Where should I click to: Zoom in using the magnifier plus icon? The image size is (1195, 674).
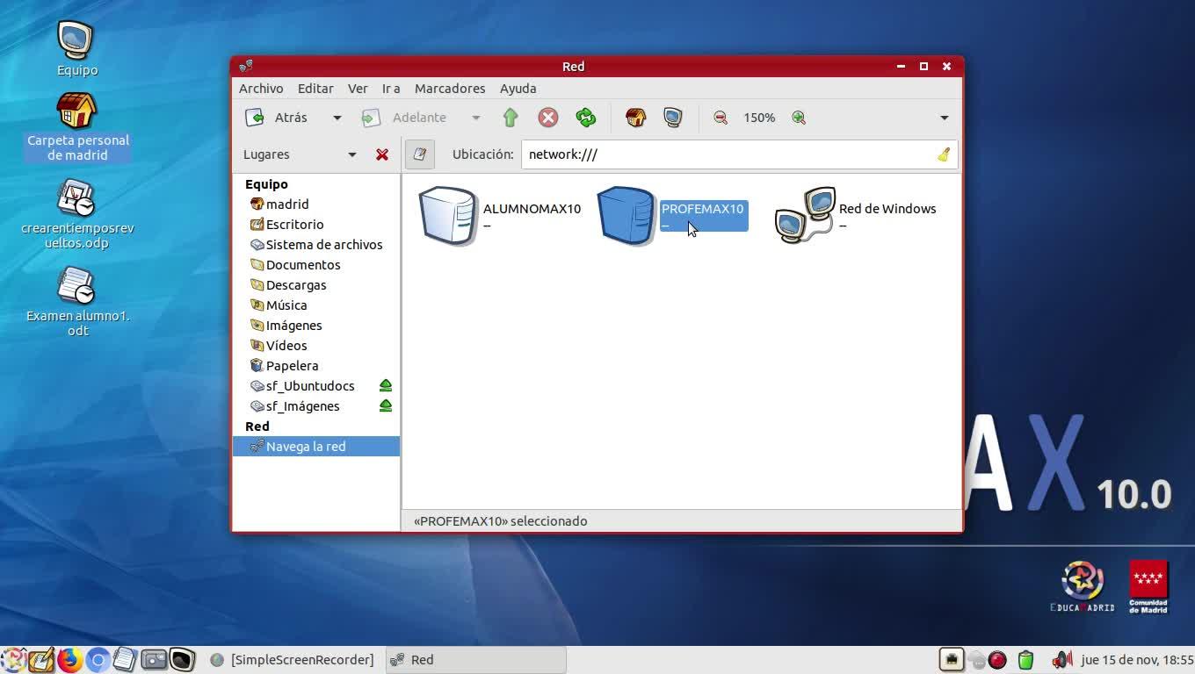tap(799, 118)
